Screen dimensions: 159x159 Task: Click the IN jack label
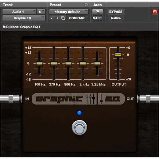(x=27, y=99)
